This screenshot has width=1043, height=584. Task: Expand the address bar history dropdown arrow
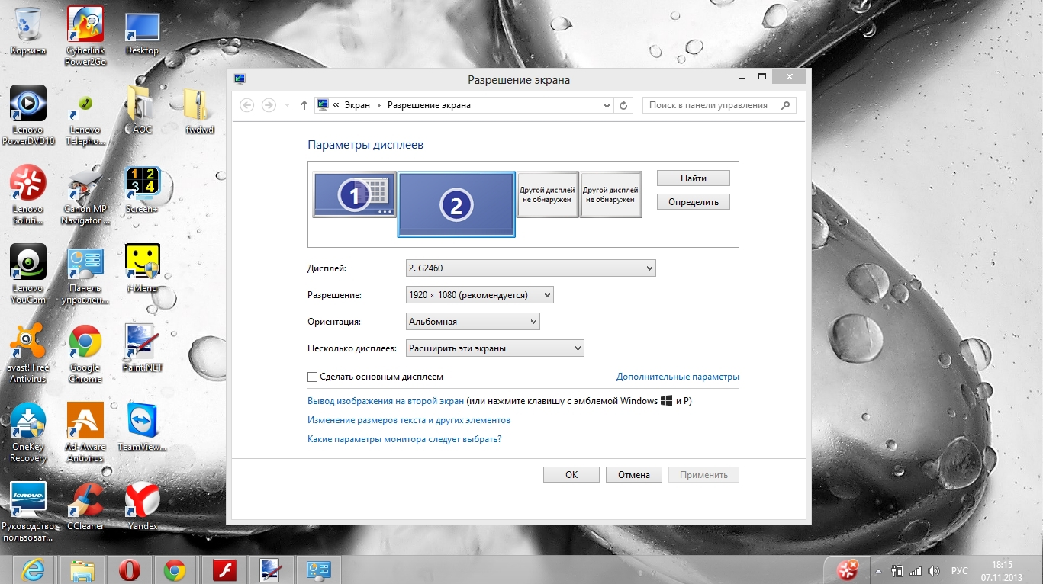607,105
